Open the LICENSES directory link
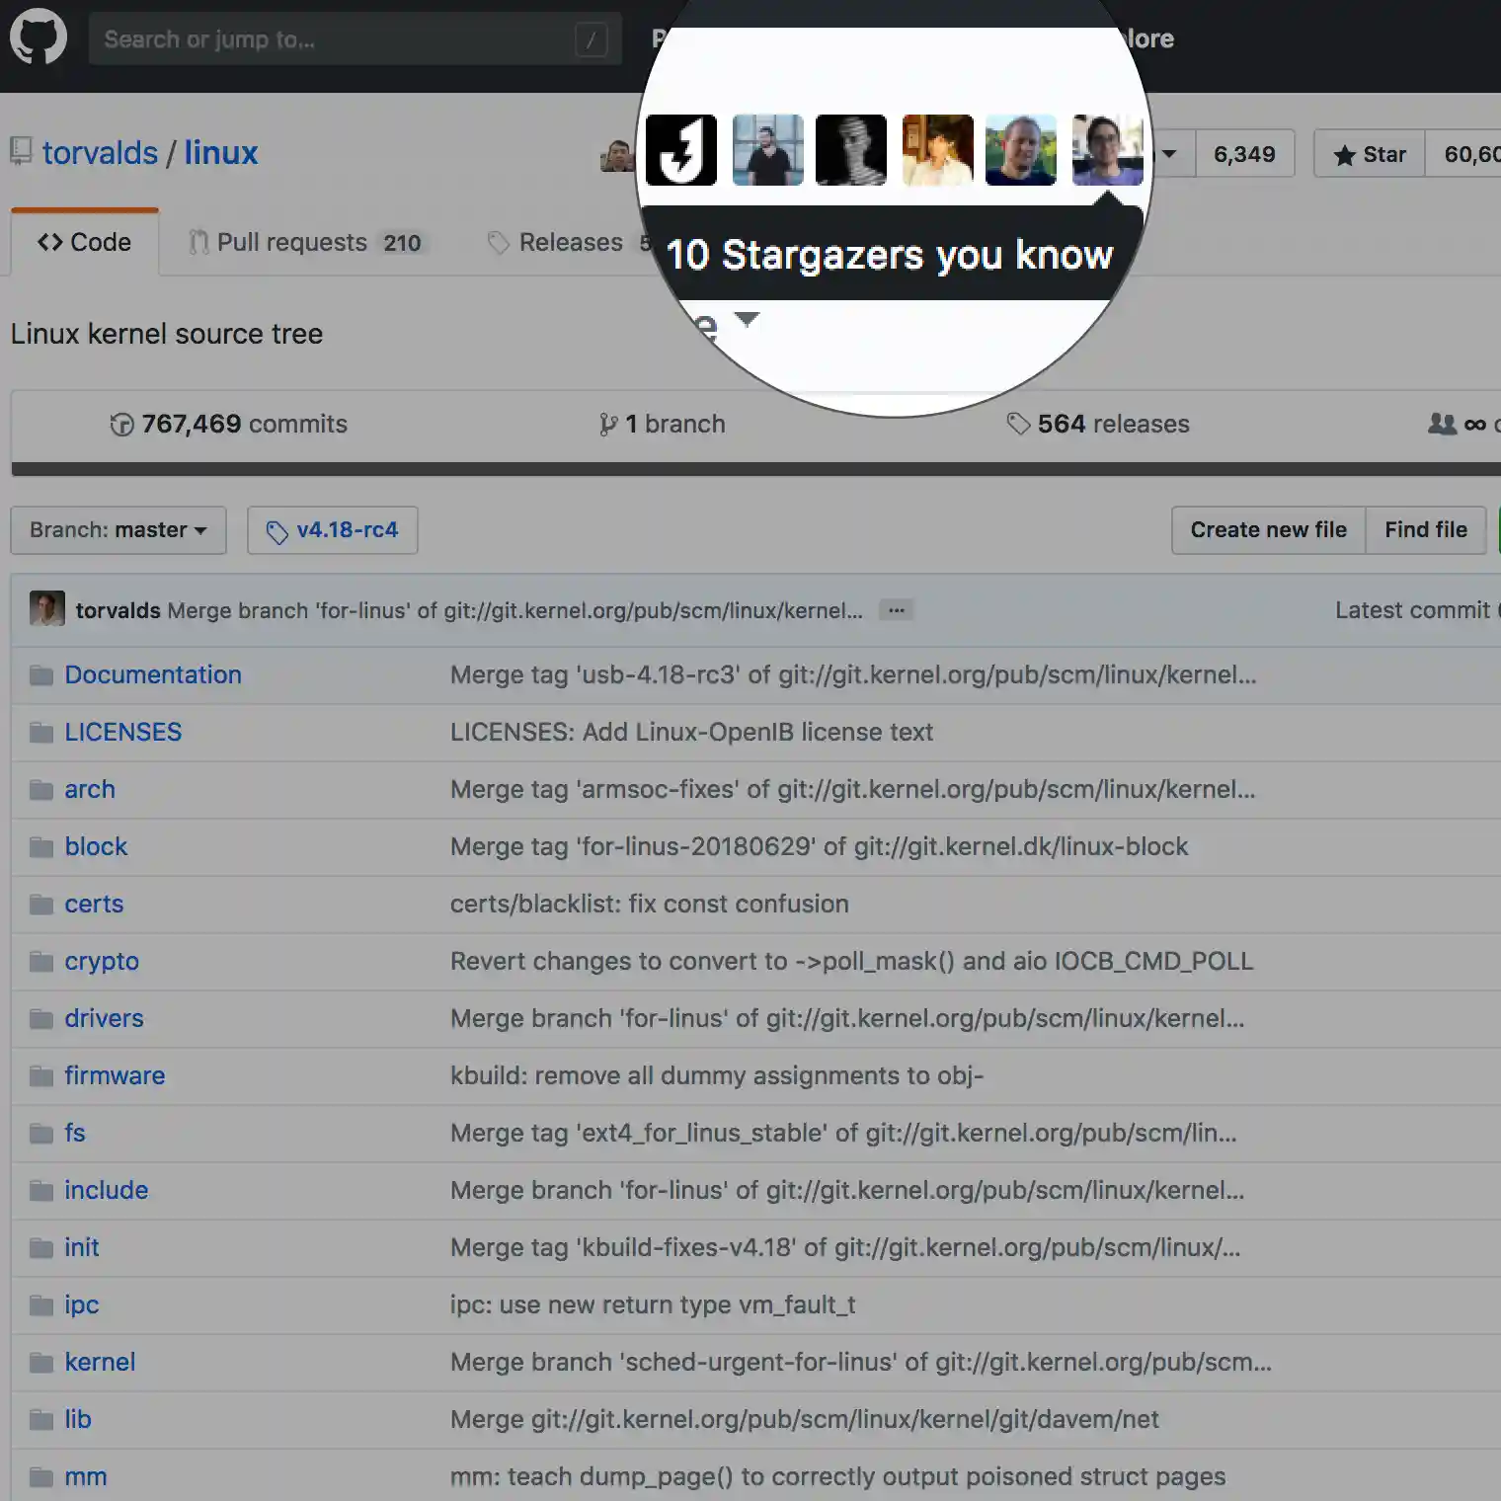 (x=123, y=732)
